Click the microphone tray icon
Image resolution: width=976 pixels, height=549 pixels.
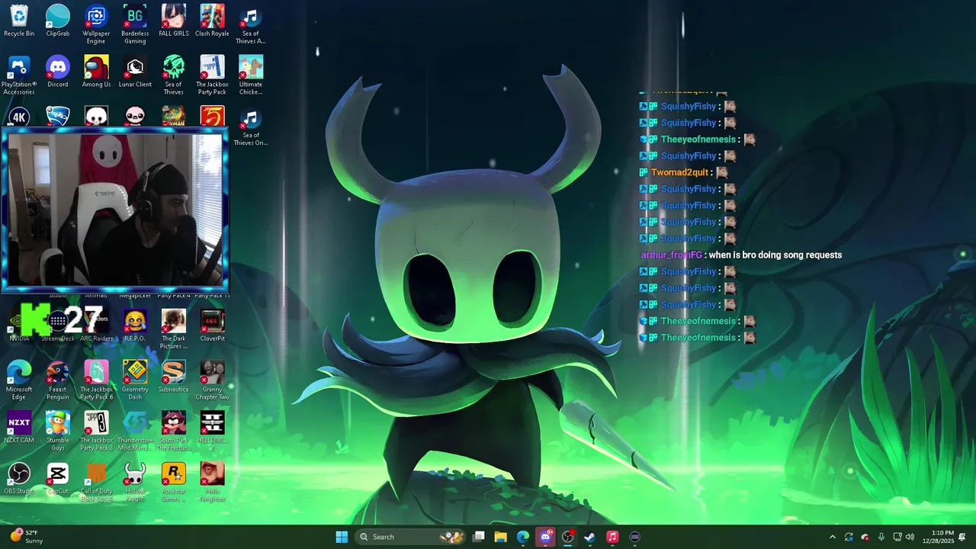[881, 537]
